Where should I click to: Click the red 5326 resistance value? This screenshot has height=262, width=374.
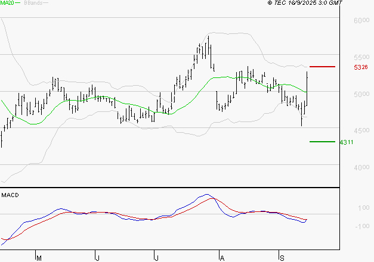tap(361, 67)
